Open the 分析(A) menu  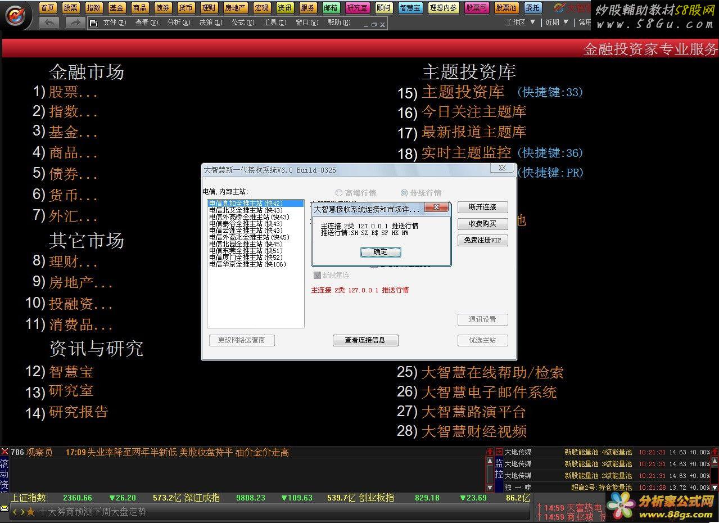pos(178,22)
